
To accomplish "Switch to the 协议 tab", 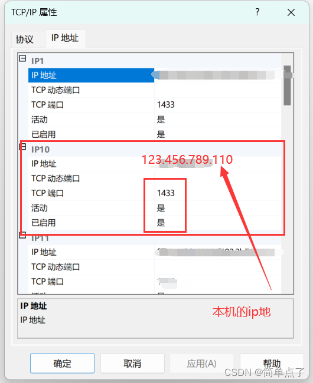I will click(24, 39).
